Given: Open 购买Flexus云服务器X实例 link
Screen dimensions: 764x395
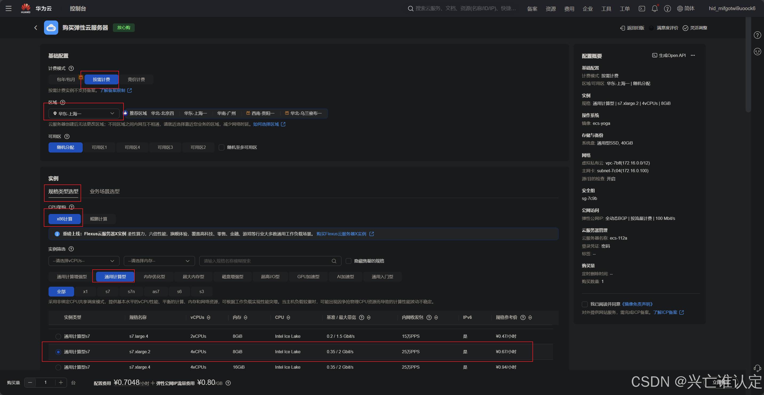Looking at the screenshot, I should 345,234.
